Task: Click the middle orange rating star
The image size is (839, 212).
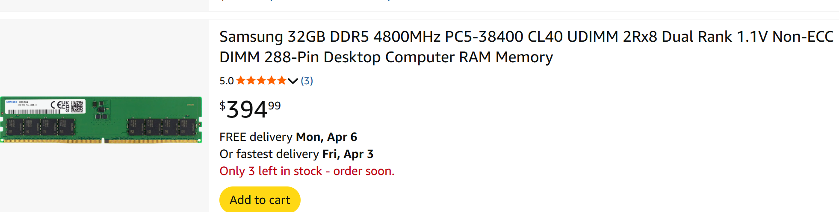Action: (x=261, y=80)
